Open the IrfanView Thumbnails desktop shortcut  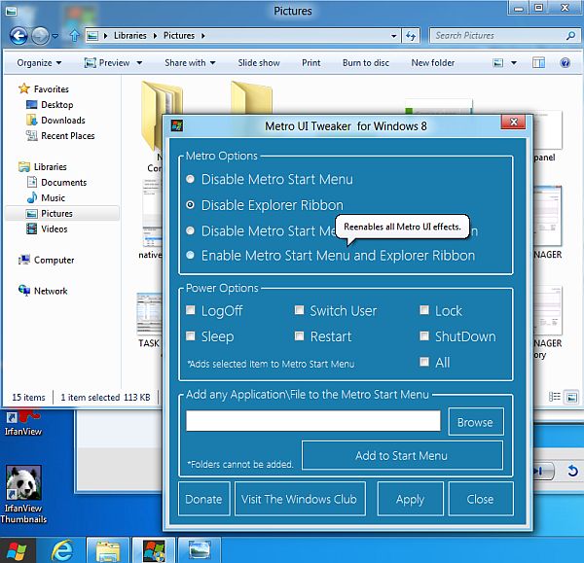[x=22, y=493]
